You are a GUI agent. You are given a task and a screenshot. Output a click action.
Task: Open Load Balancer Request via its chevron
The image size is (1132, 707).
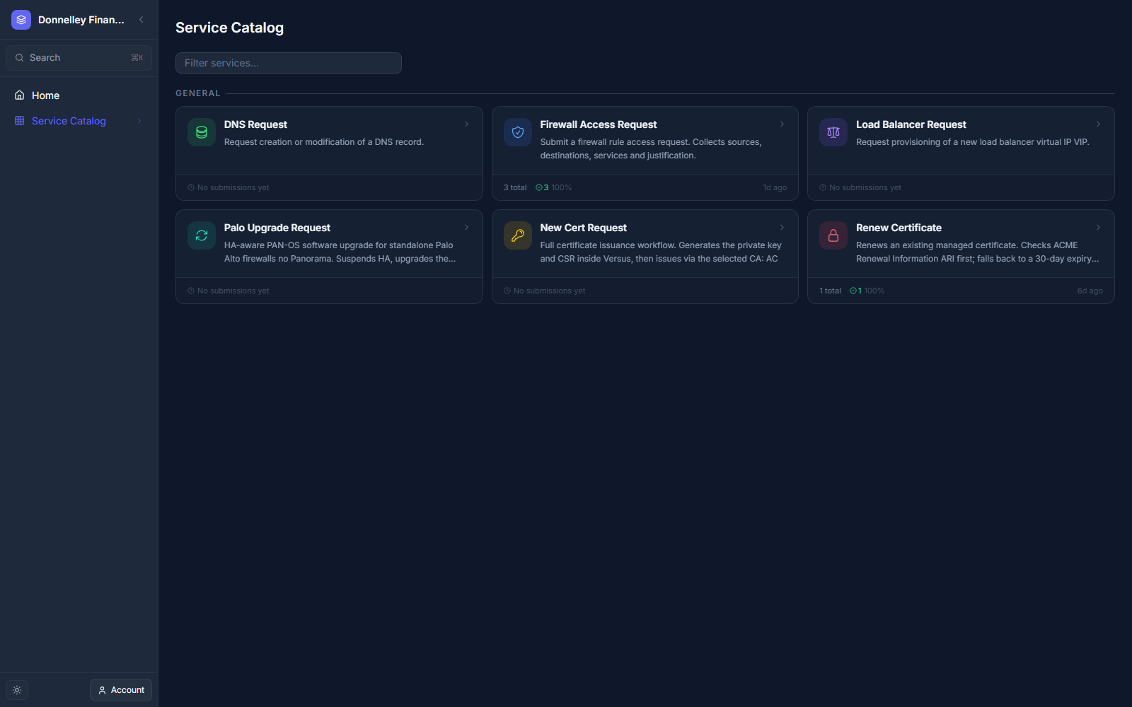pyautogui.click(x=1098, y=124)
